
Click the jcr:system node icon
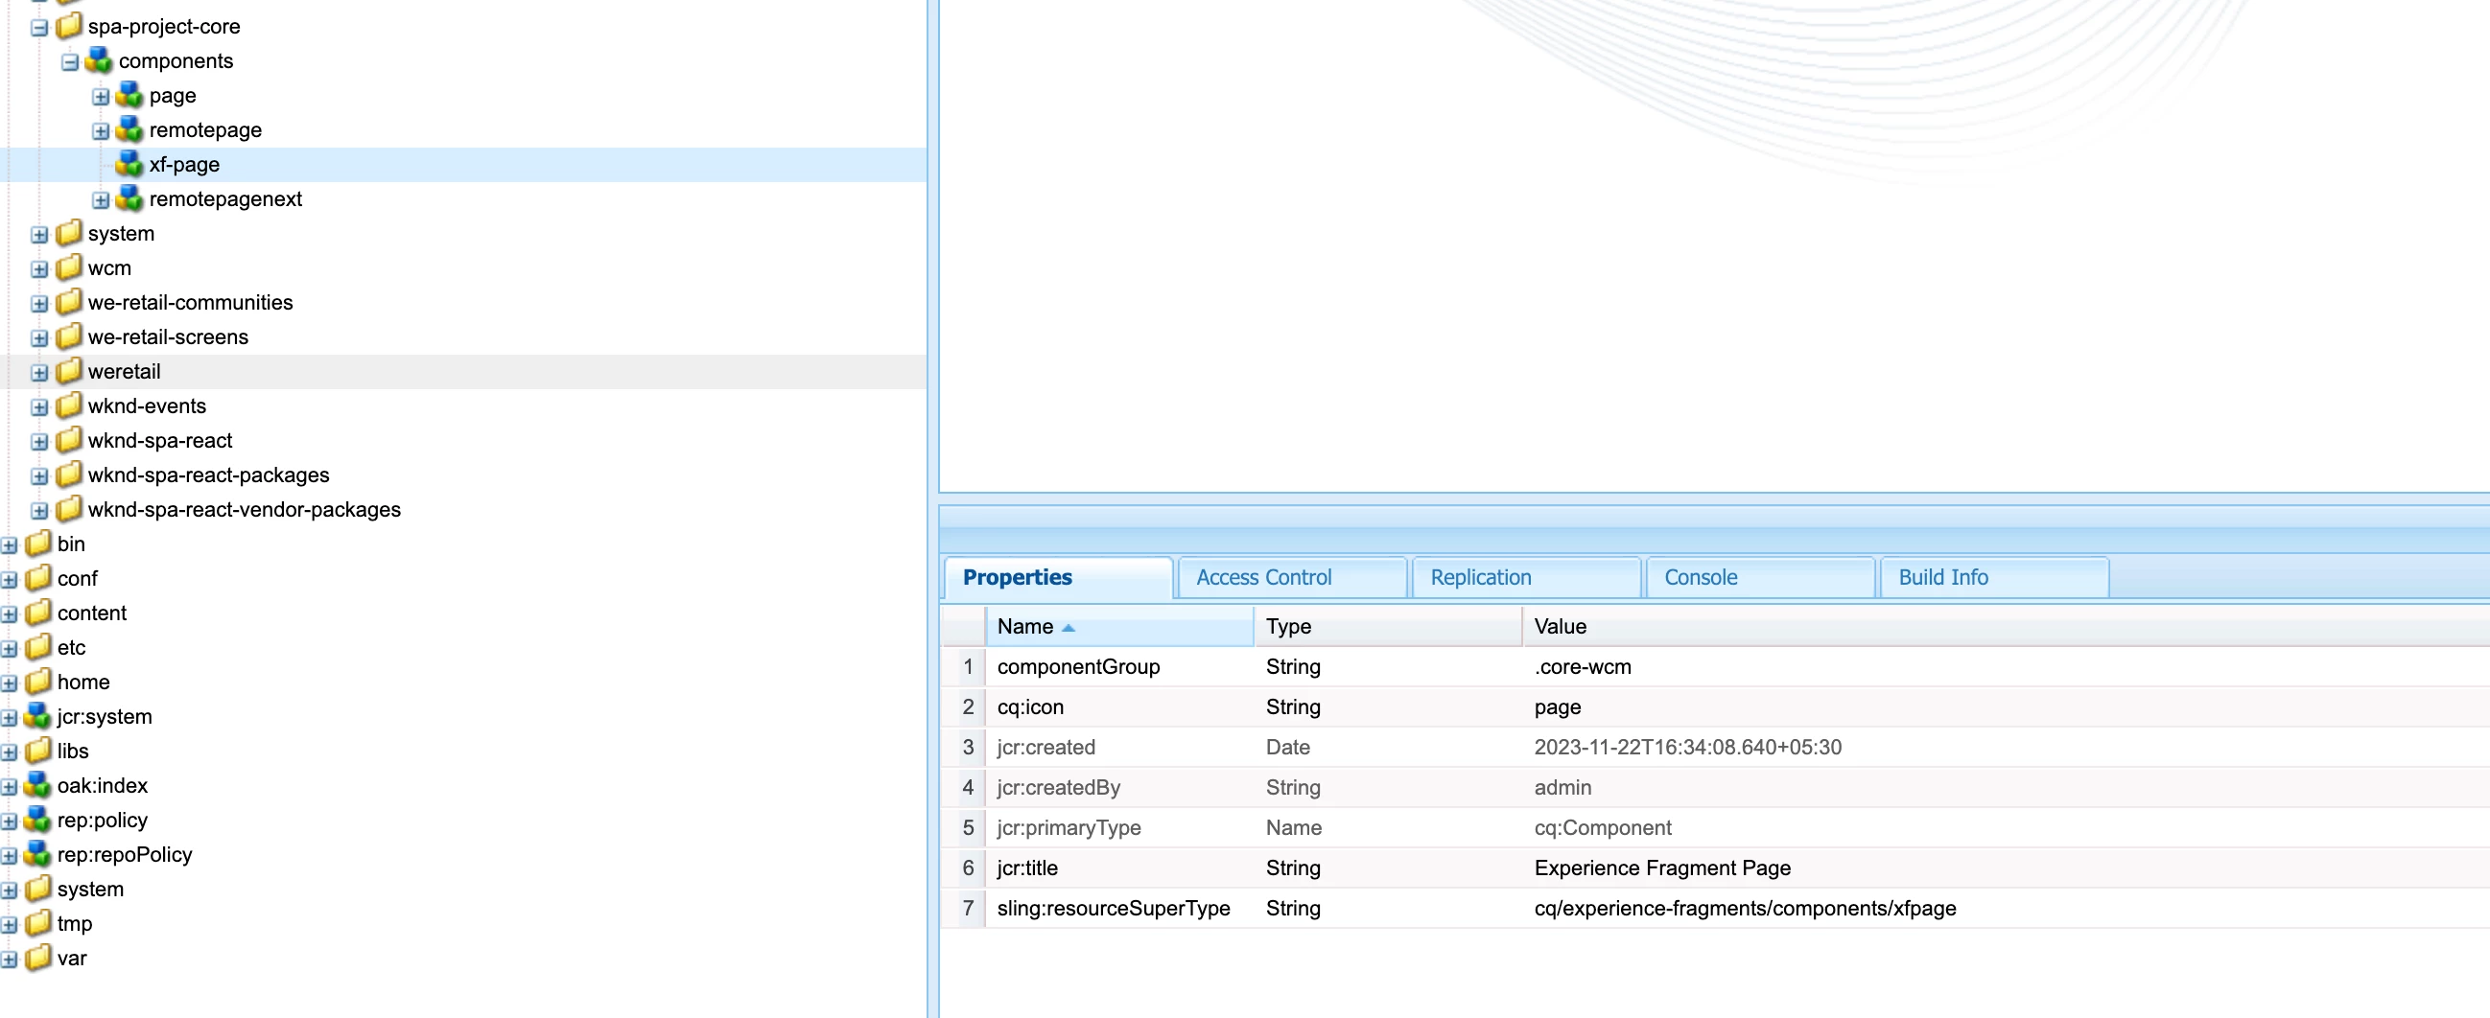(x=37, y=717)
